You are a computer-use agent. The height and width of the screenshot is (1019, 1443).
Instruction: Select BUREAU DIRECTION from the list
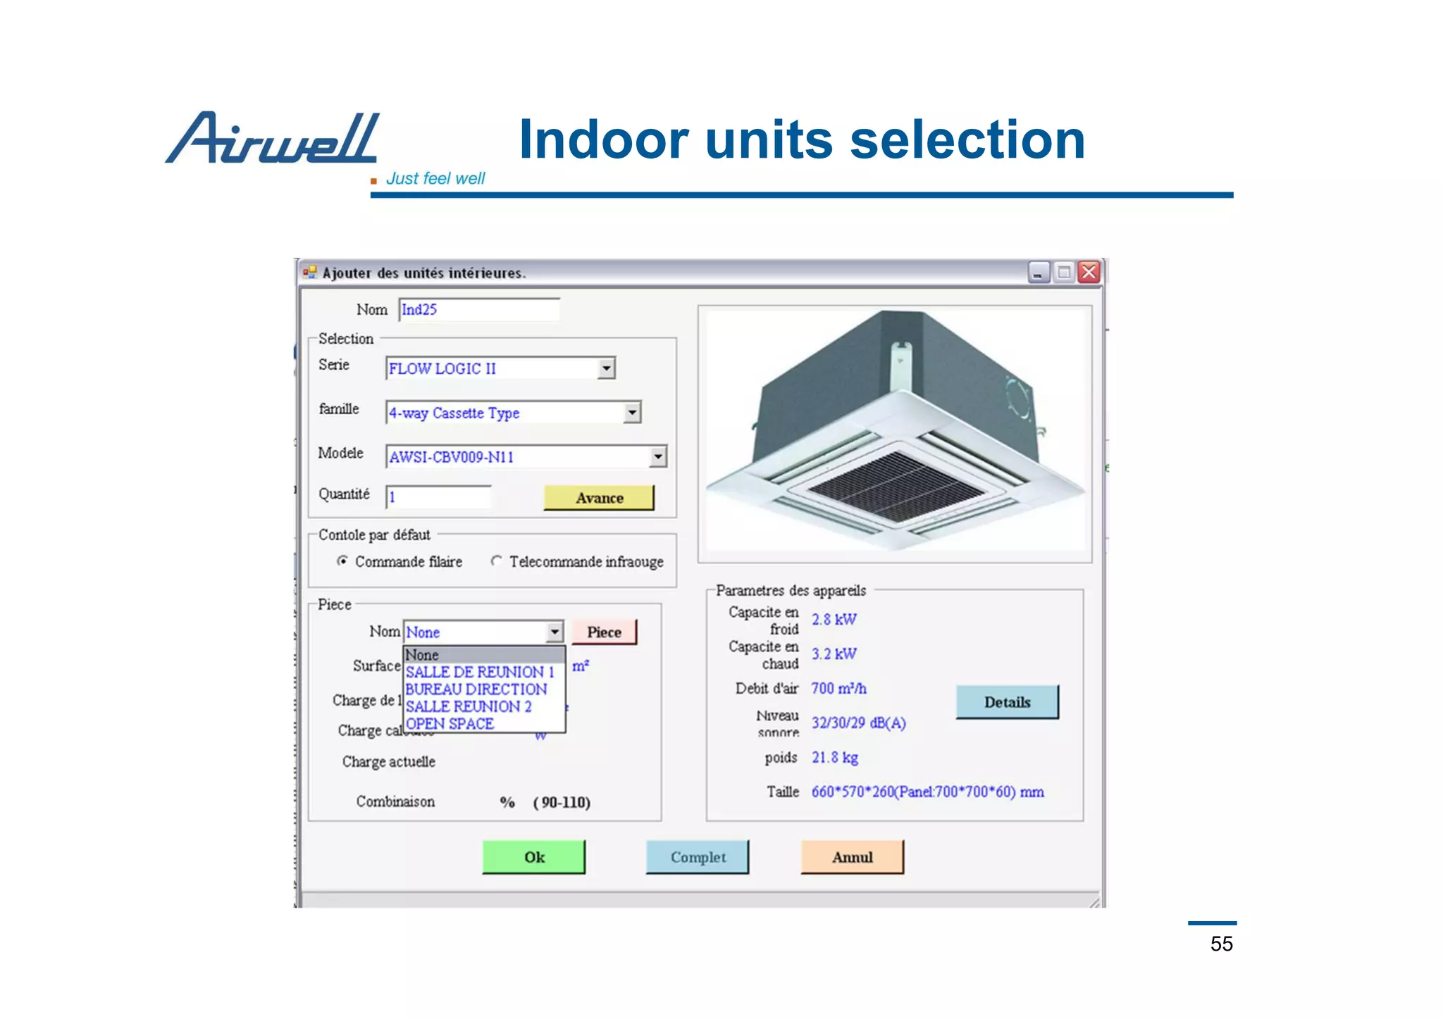[484, 689]
